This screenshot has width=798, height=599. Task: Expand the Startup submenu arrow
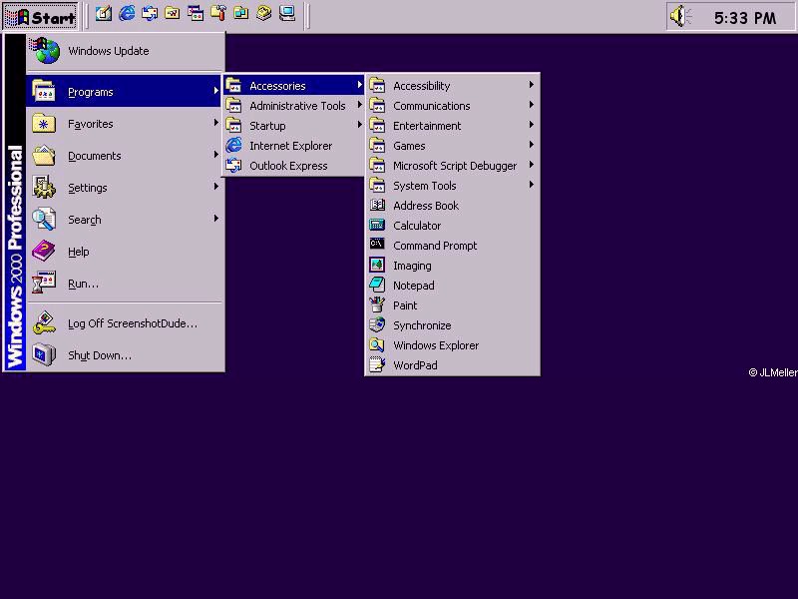(359, 124)
